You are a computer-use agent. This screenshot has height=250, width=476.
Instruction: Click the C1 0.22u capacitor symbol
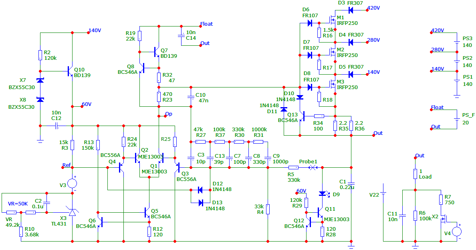click(351, 184)
